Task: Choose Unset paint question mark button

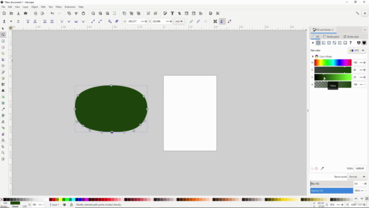Action: tap(351, 43)
